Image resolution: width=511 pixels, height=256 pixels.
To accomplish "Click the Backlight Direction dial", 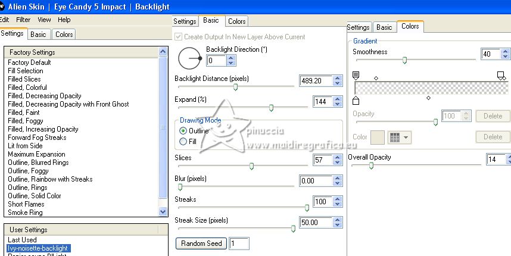I will pos(189,58).
